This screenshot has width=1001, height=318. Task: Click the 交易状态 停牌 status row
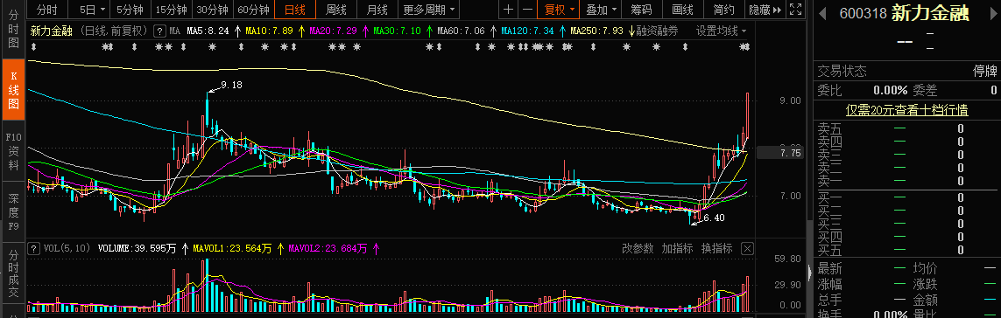coord(907,71)
